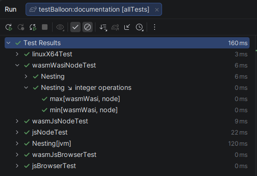Expand the Nesting[jvm] node
The height and width of the screenshot is (176, 257).
17,143
